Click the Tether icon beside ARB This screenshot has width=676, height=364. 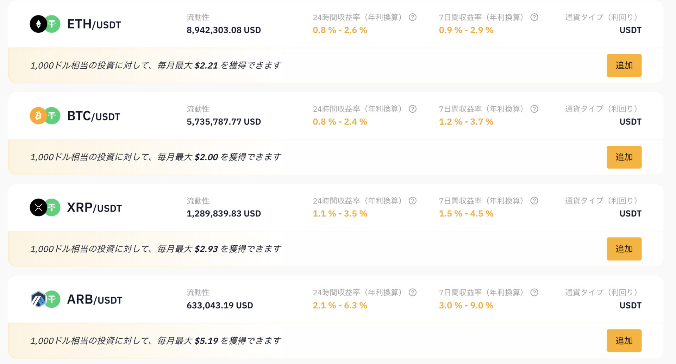[x=52, y=299]
